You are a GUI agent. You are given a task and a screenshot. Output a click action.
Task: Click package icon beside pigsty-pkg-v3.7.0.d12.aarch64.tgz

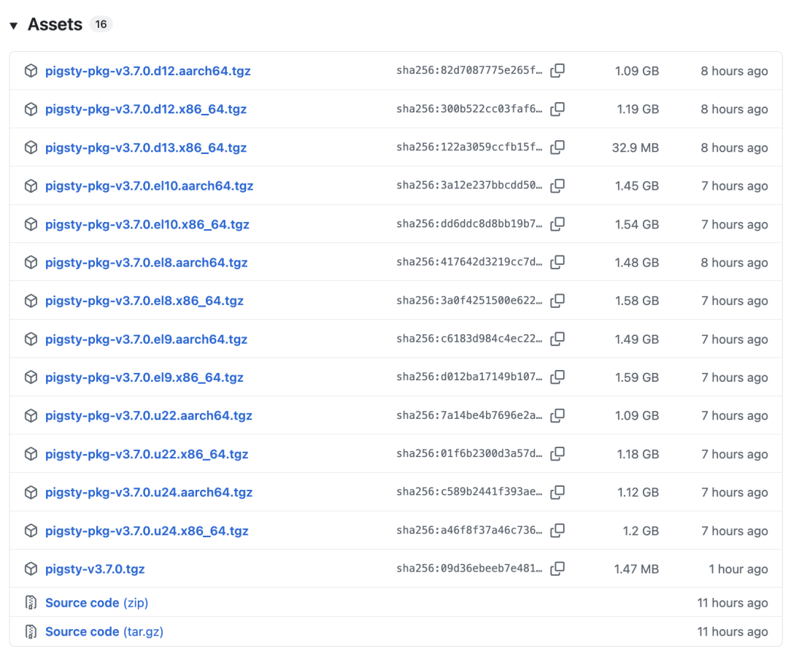(x=31, y=71)
